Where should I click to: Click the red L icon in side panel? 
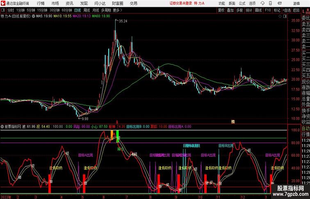coord(303,11)
